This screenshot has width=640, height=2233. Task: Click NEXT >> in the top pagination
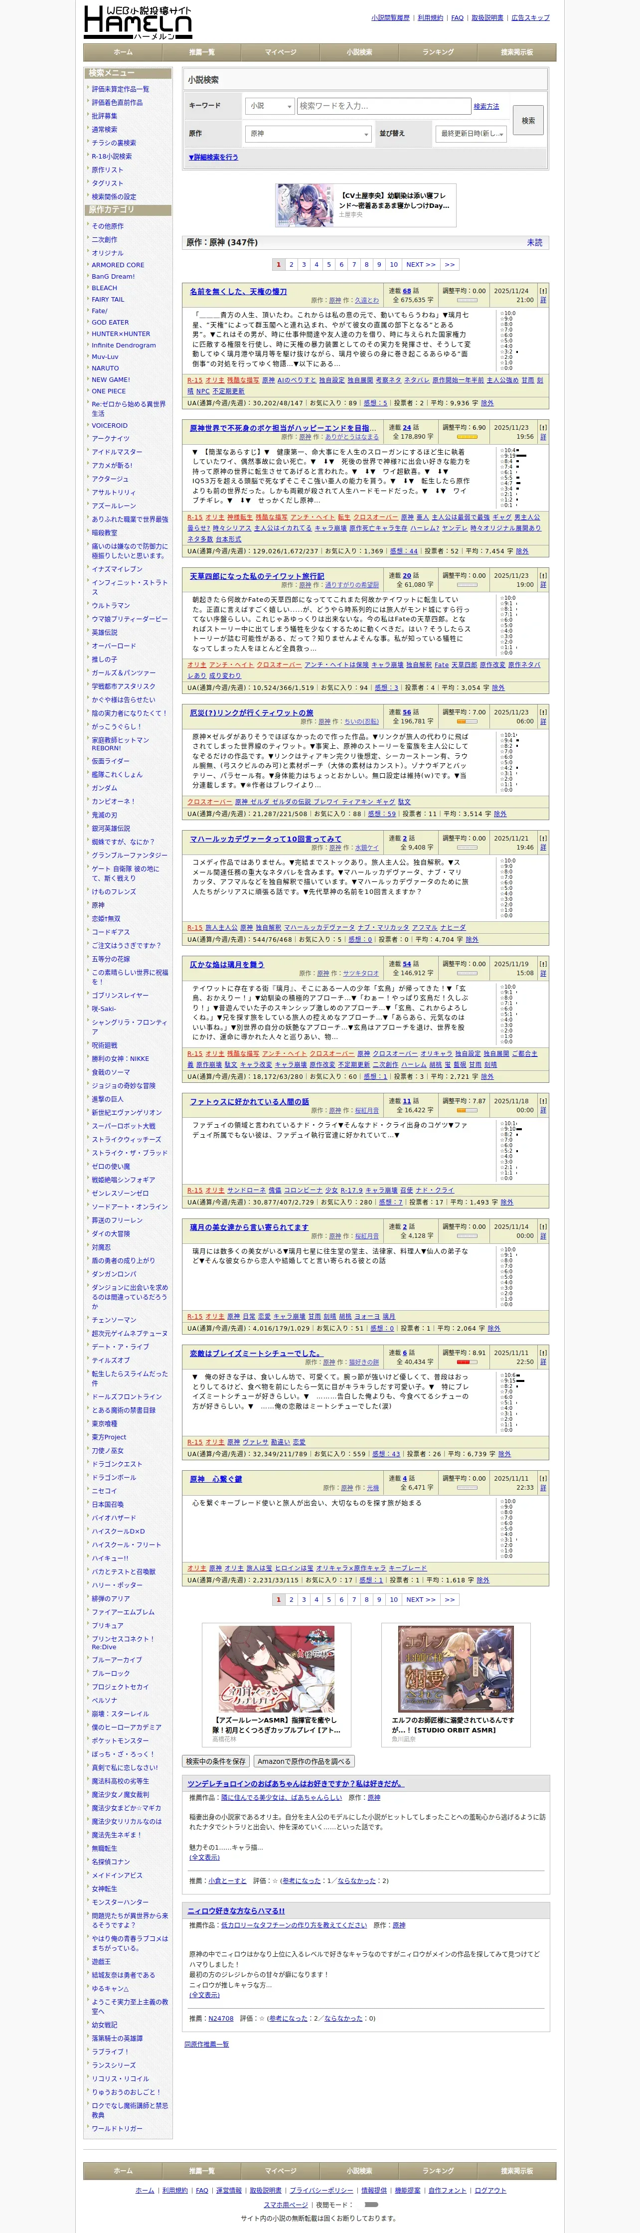pos(422,264)
